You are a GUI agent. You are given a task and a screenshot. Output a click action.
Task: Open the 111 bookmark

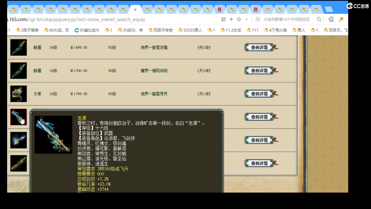click(x=252, y=30)
